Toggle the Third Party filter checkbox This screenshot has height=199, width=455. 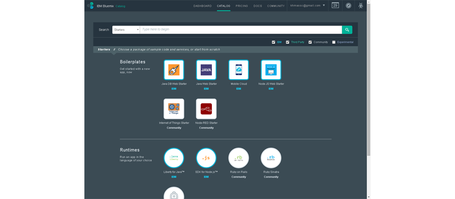coord(288,42)
